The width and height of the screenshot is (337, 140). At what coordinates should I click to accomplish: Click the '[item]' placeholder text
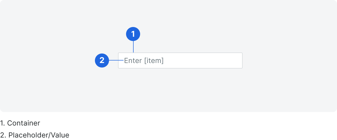[x=154, y=60]
